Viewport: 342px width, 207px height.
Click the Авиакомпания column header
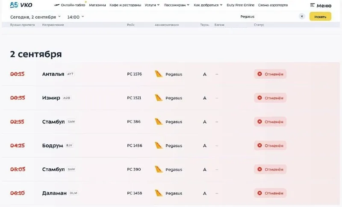click(x=167, y=25)
